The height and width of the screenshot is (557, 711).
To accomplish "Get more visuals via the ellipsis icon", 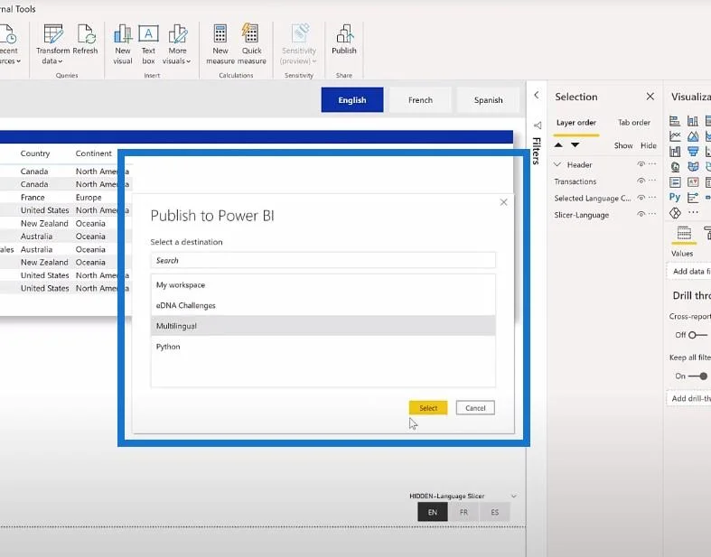I will click(693, 212).
